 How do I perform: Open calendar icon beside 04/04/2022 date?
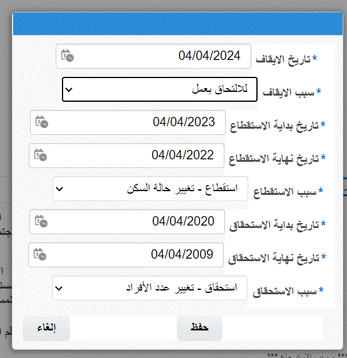[41, 155]
